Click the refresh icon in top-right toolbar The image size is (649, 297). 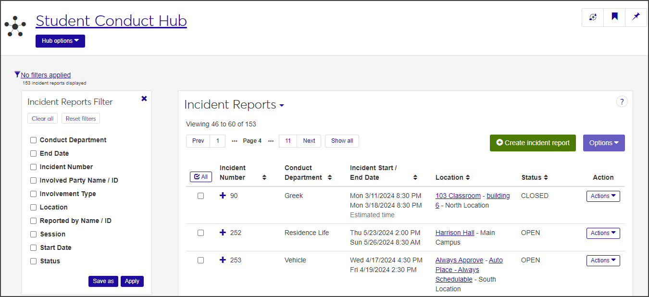[x=593, y=17]
